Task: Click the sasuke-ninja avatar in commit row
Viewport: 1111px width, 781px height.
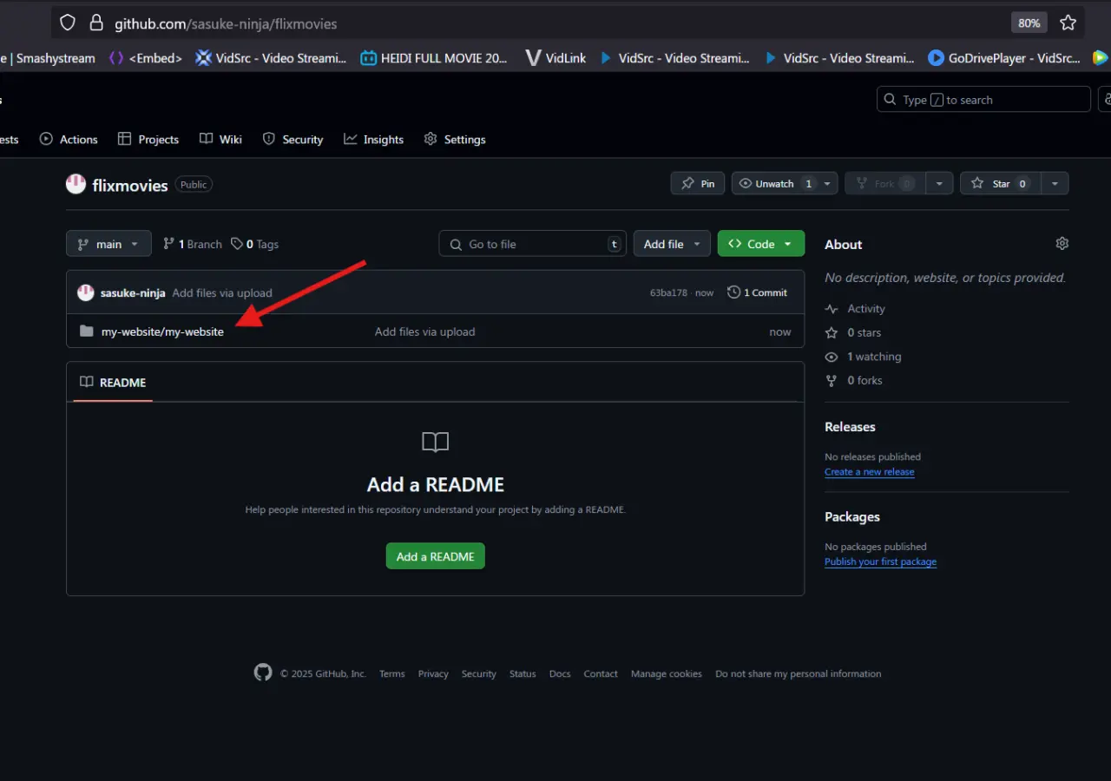Action: pos(85,292)
